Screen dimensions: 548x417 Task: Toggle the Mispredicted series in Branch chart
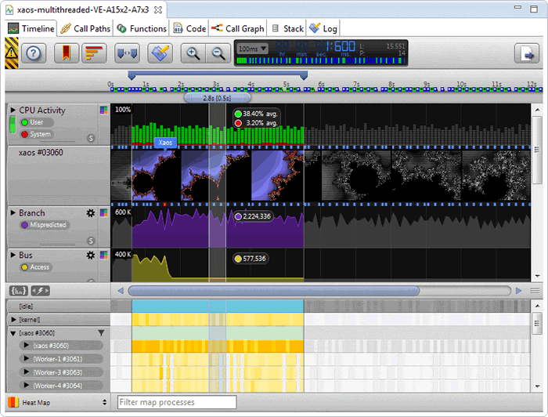(47, 225)
